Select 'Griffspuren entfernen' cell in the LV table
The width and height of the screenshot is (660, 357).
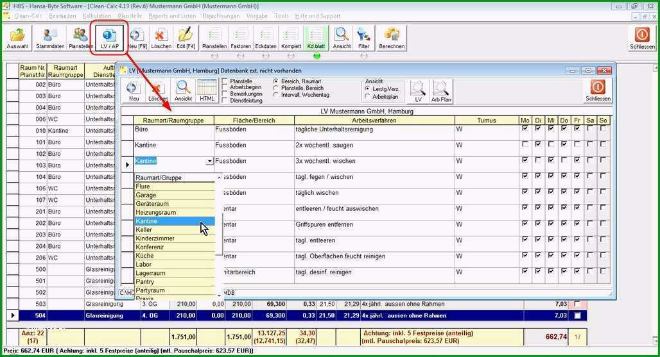point(374,228)
